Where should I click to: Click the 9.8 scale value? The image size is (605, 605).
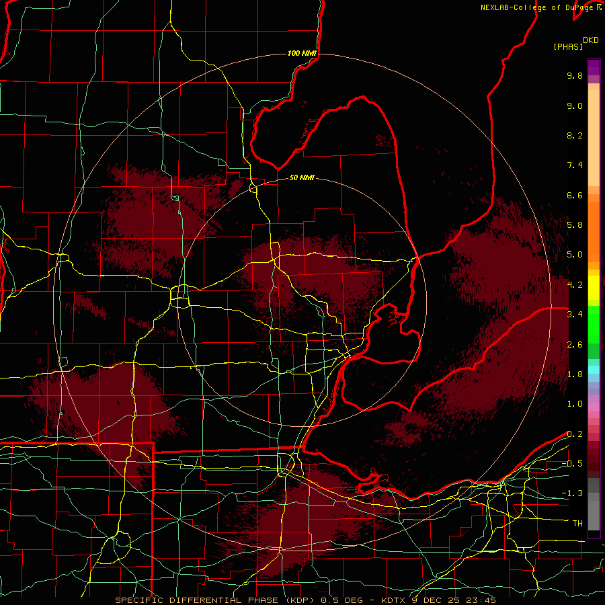[x=575, y=75]
